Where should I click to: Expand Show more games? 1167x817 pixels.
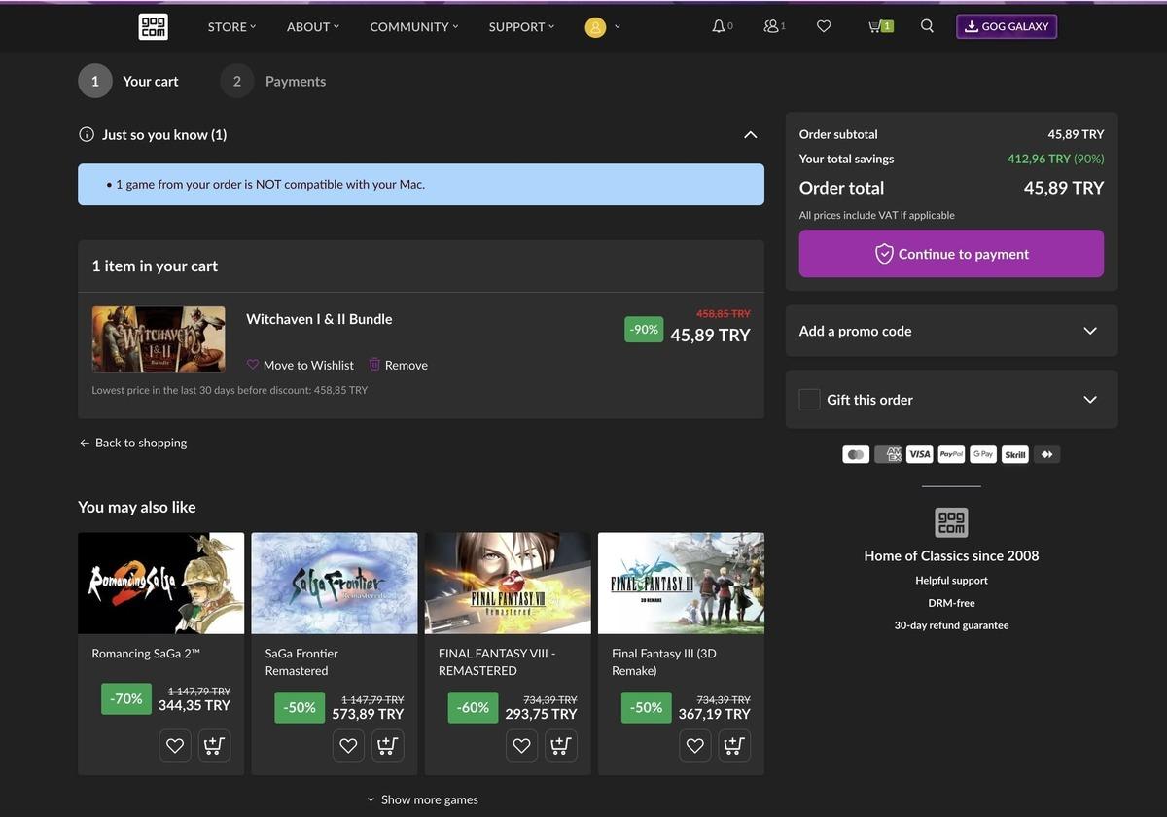pyautogui.click(x=422, y=799)
